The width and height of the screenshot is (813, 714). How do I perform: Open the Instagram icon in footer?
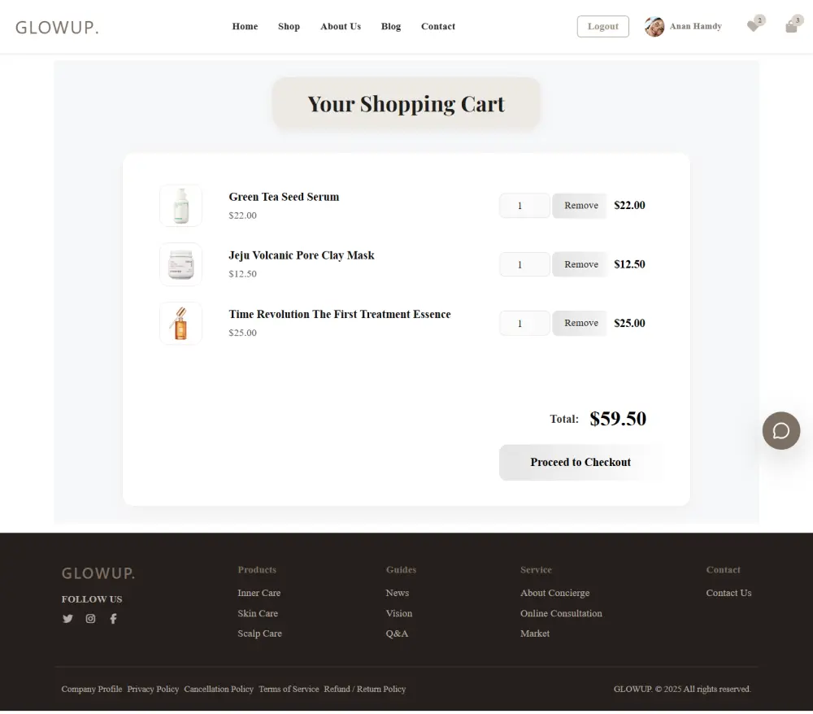[x=90, y=618]
